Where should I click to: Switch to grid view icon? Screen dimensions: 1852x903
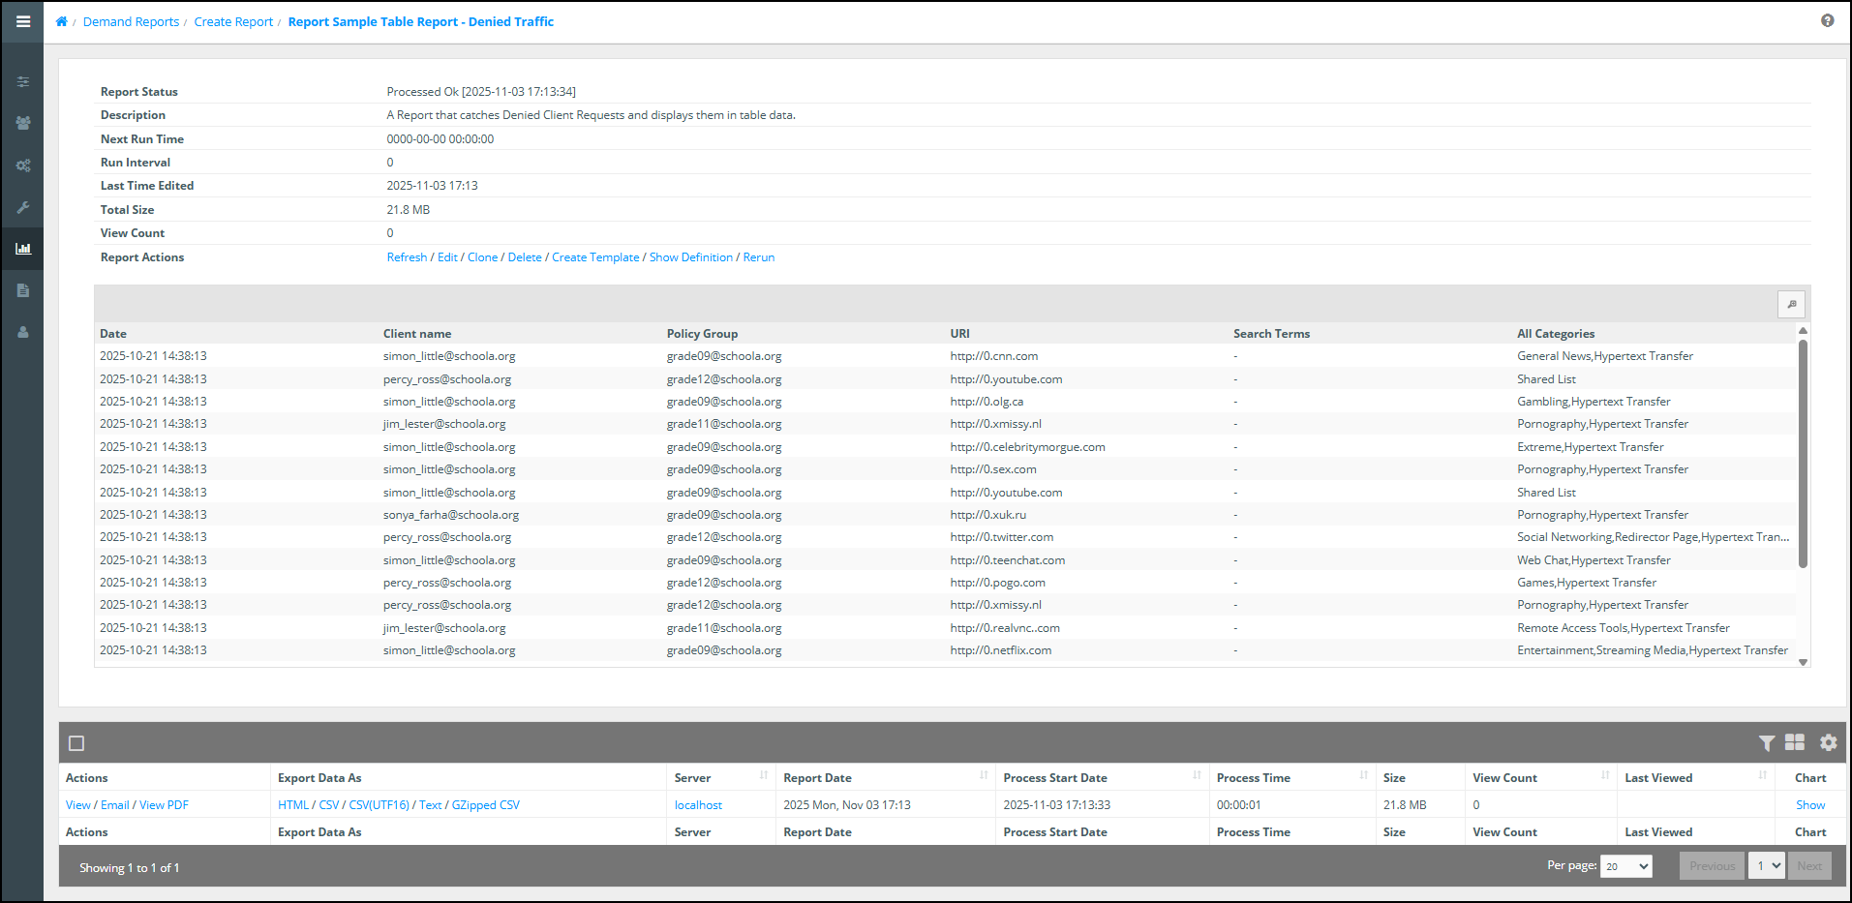1795,742
